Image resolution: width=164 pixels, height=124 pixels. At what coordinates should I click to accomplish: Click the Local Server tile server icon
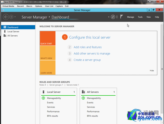tap(44, 92)
